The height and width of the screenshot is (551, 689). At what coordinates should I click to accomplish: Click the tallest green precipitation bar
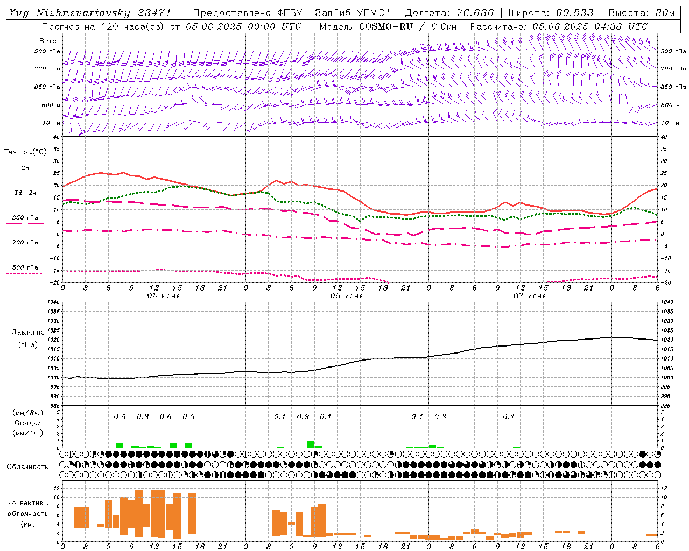click(311, 444)
